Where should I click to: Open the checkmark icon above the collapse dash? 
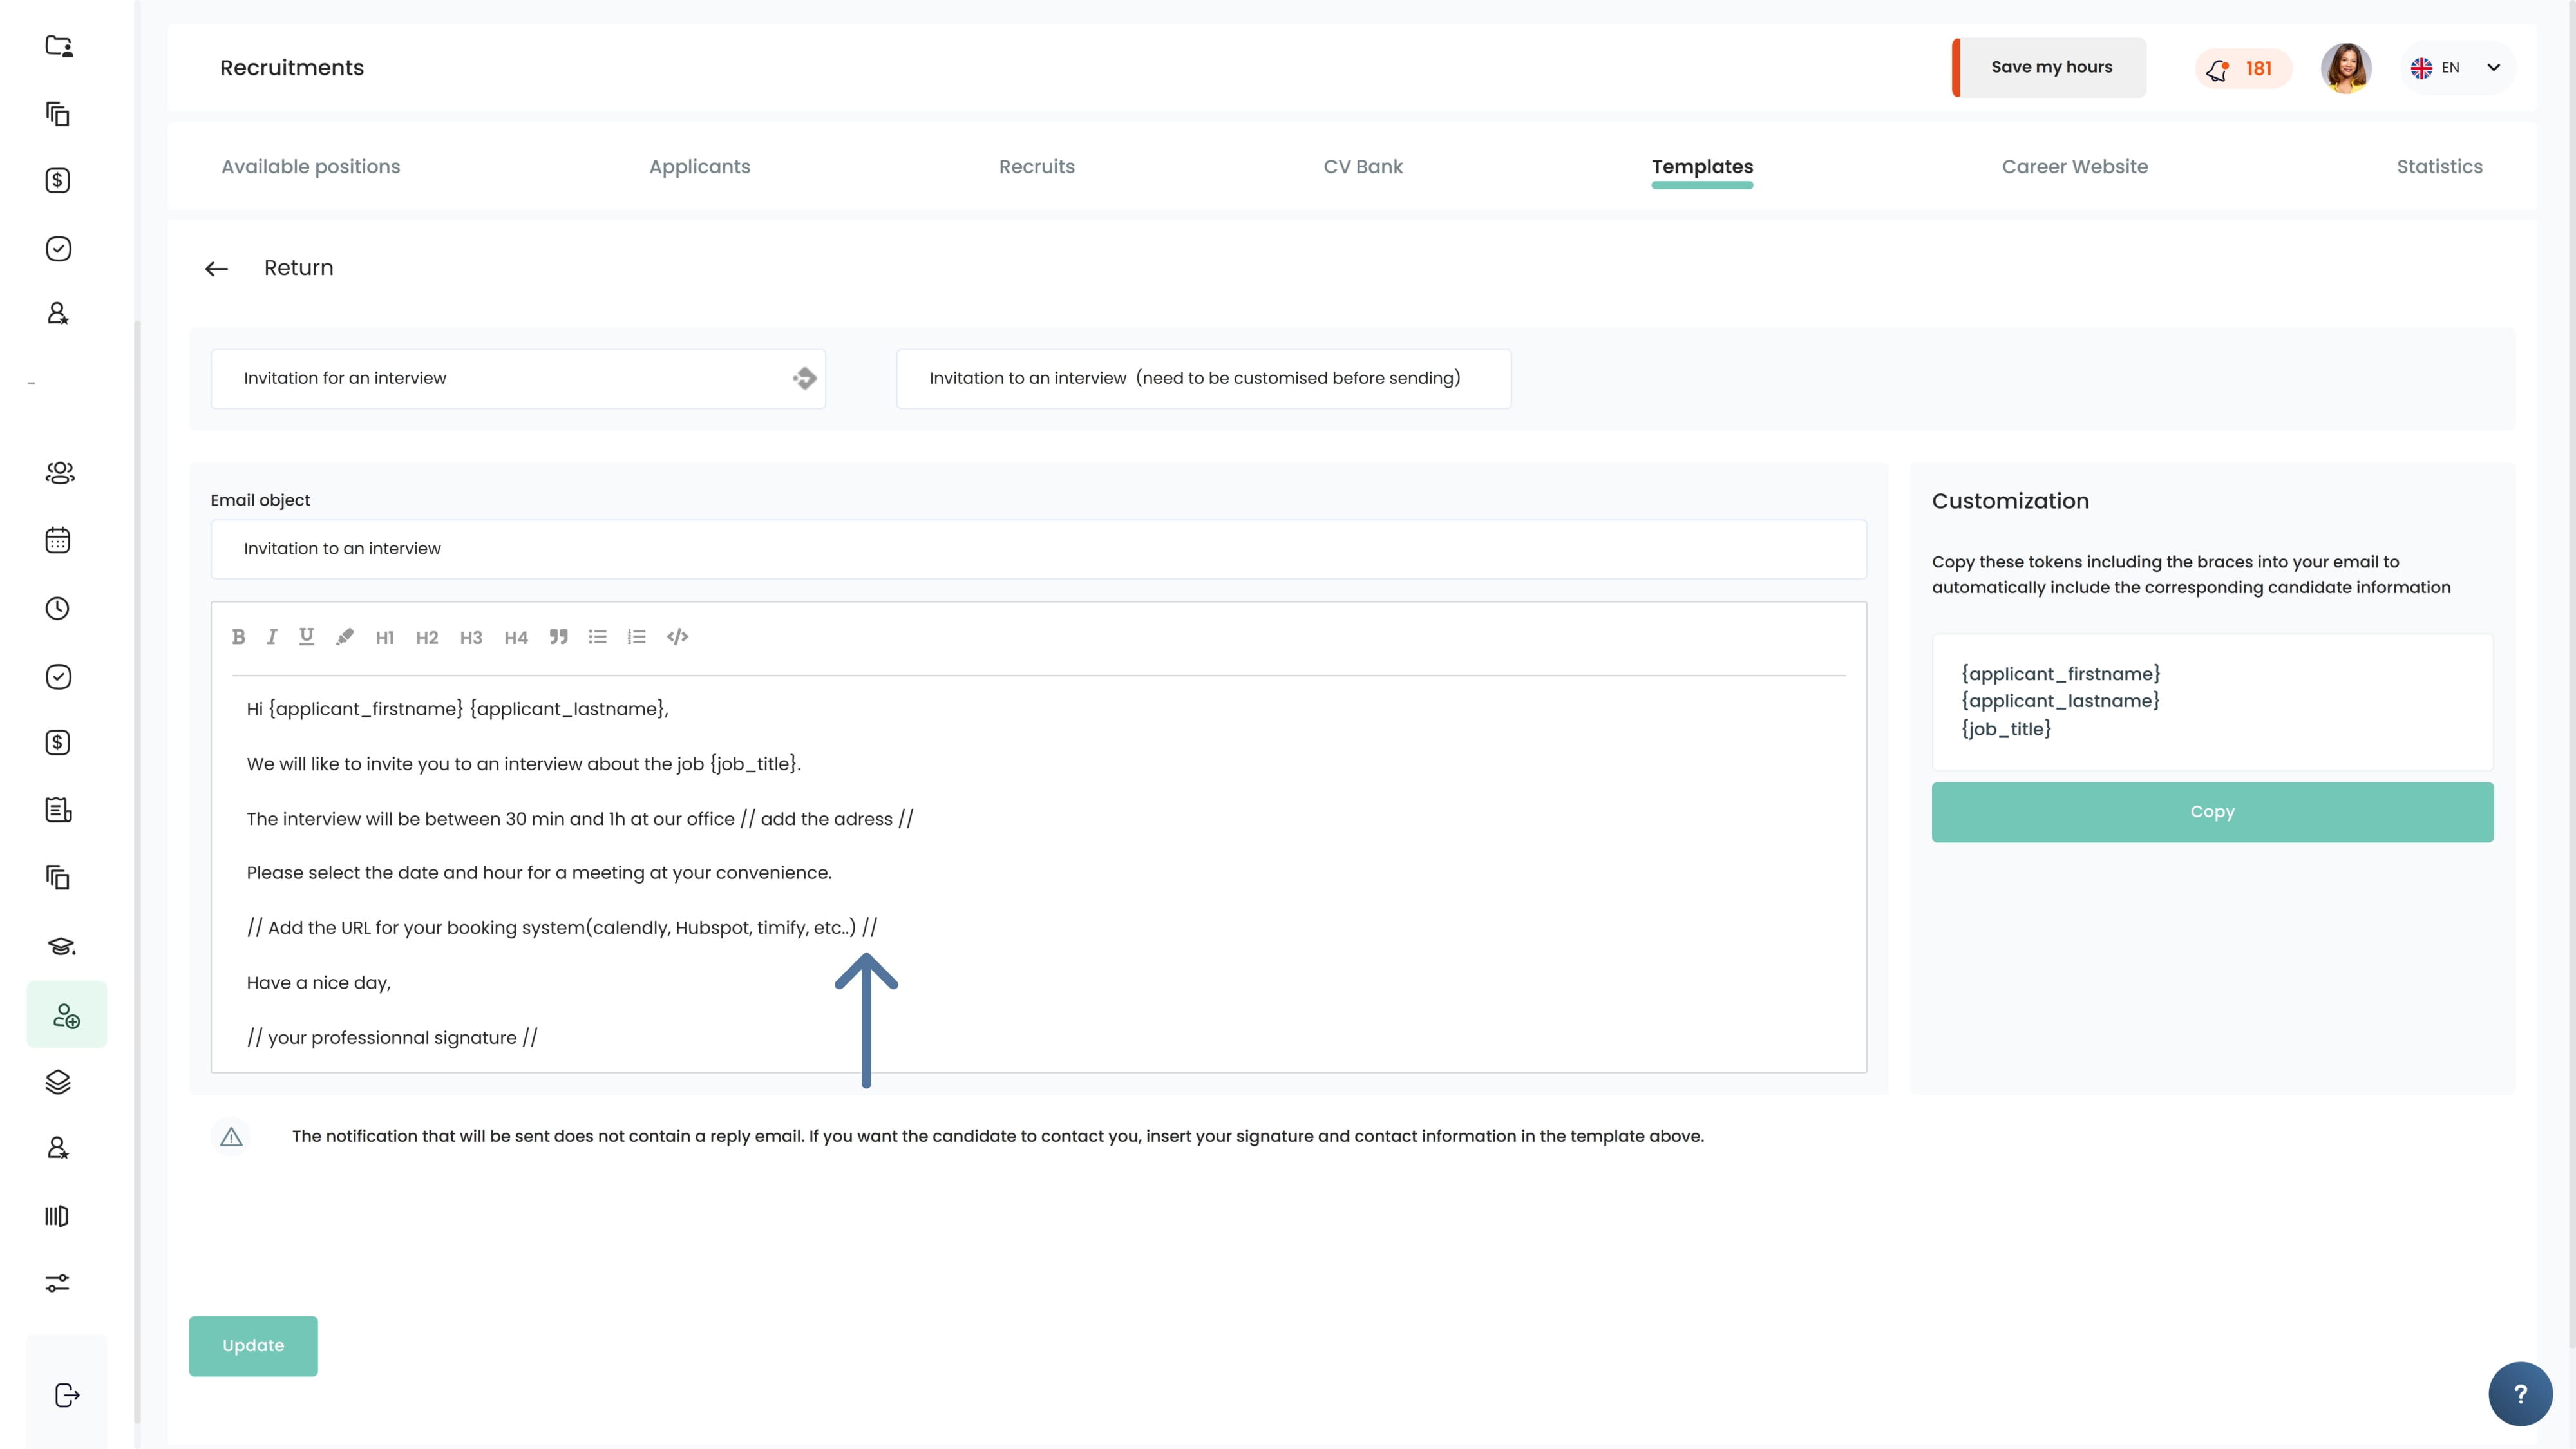click(x=58, y=248)
